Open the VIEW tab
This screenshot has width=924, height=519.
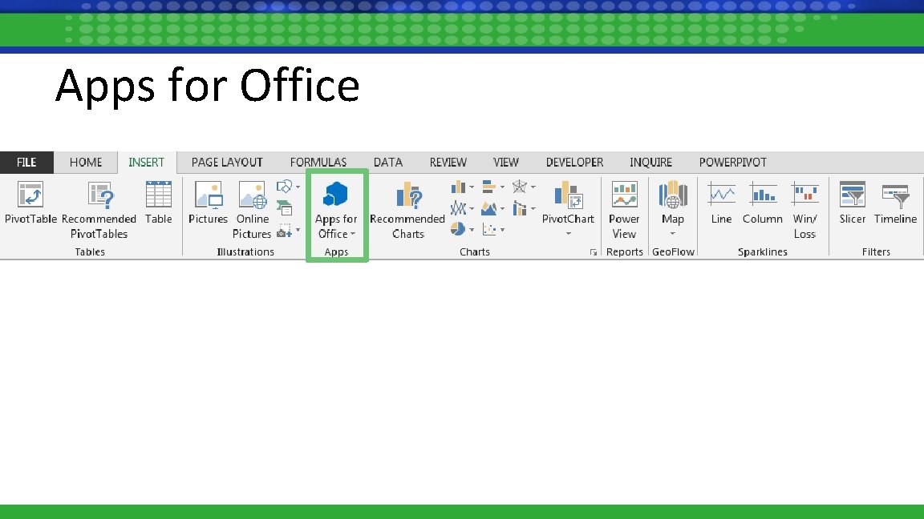click(505, 163)
